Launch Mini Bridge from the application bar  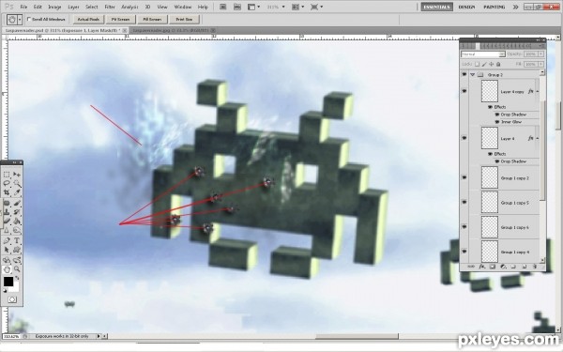click(237, 7)
